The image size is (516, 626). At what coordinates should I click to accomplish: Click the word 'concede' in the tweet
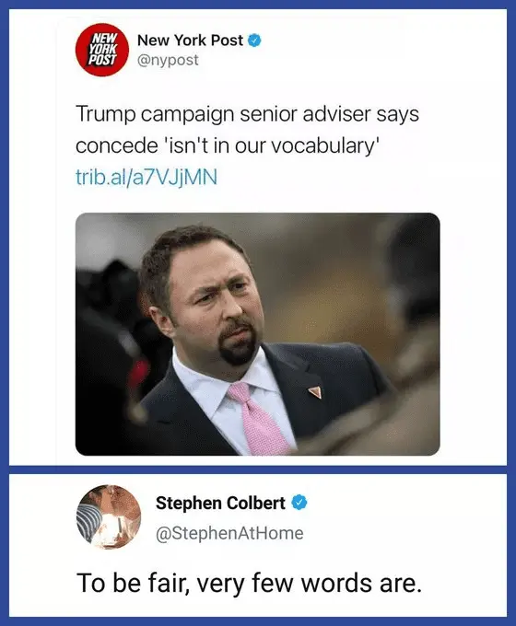(117, 146)
